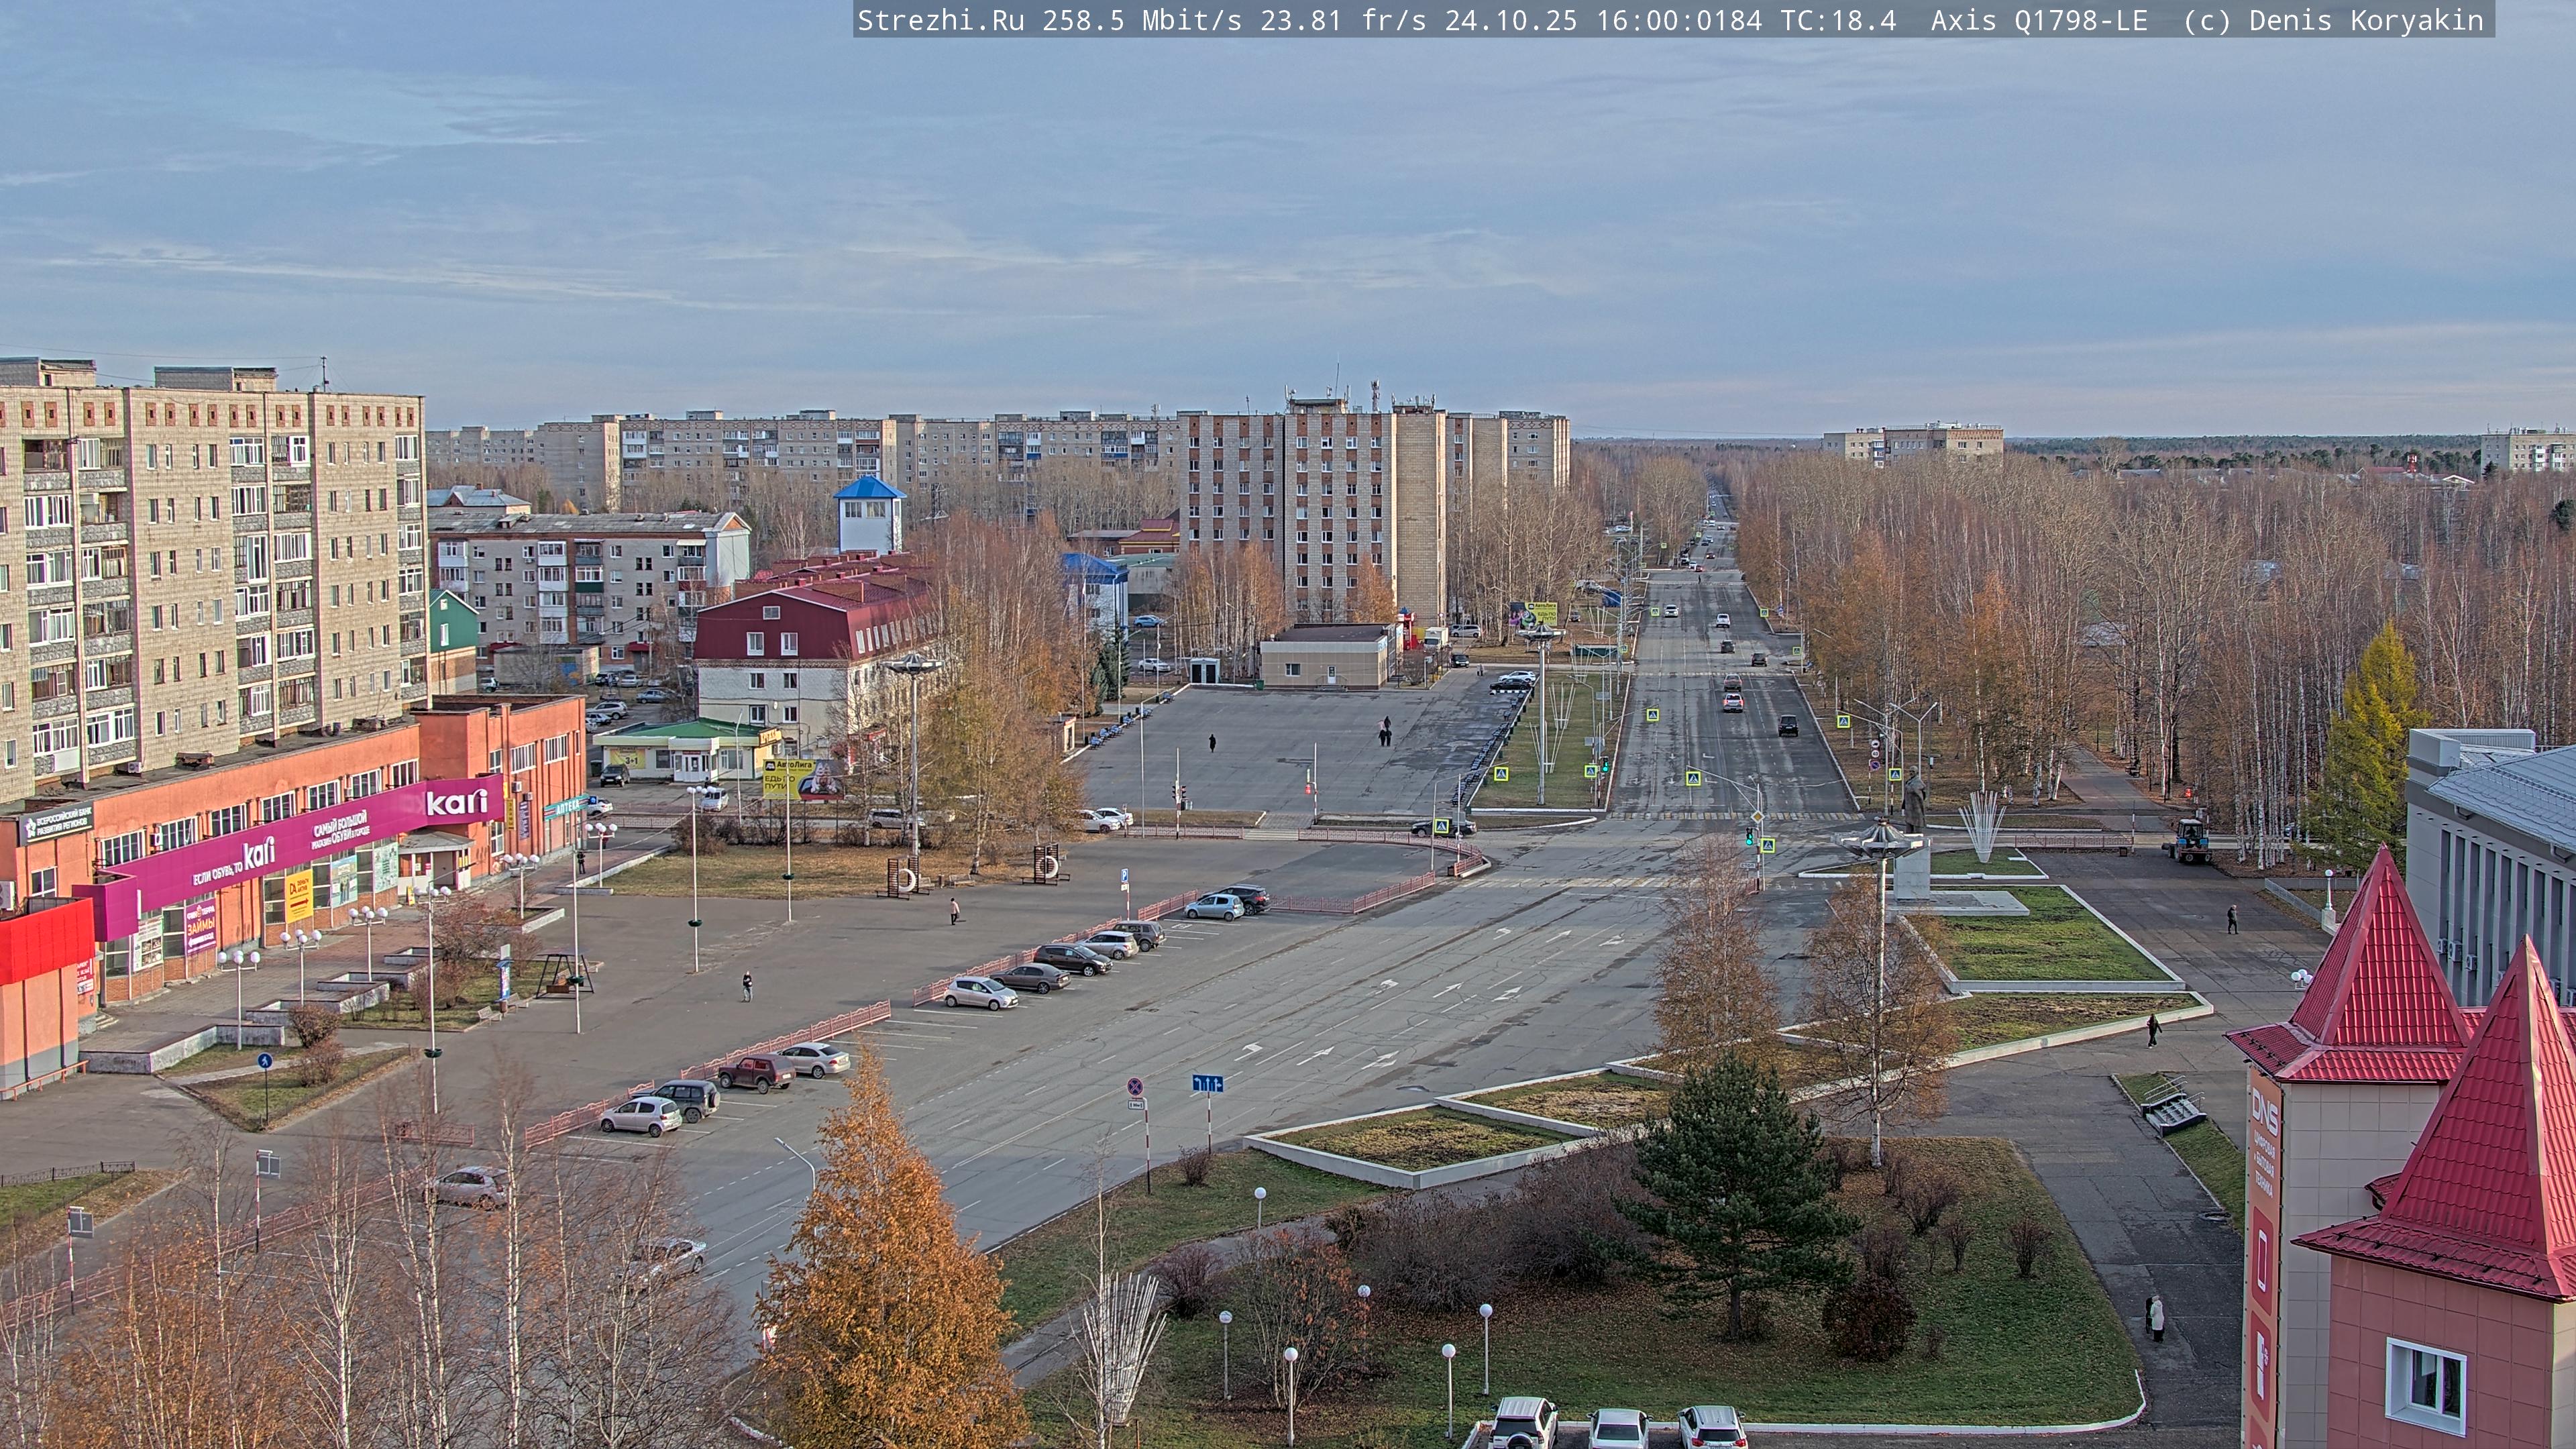The image size is (2576, 1449).
Task: Click the Axis Q1798-LE camera label
Action: tap(2038, 20)
